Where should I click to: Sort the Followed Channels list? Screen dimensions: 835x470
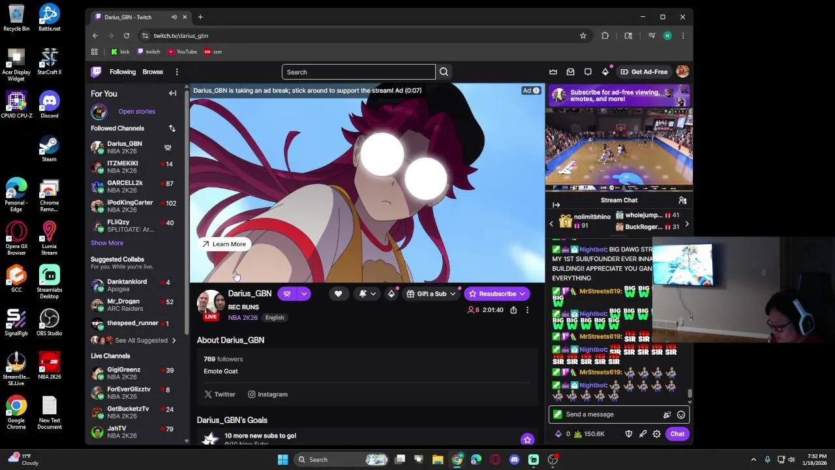coord(172,129)
